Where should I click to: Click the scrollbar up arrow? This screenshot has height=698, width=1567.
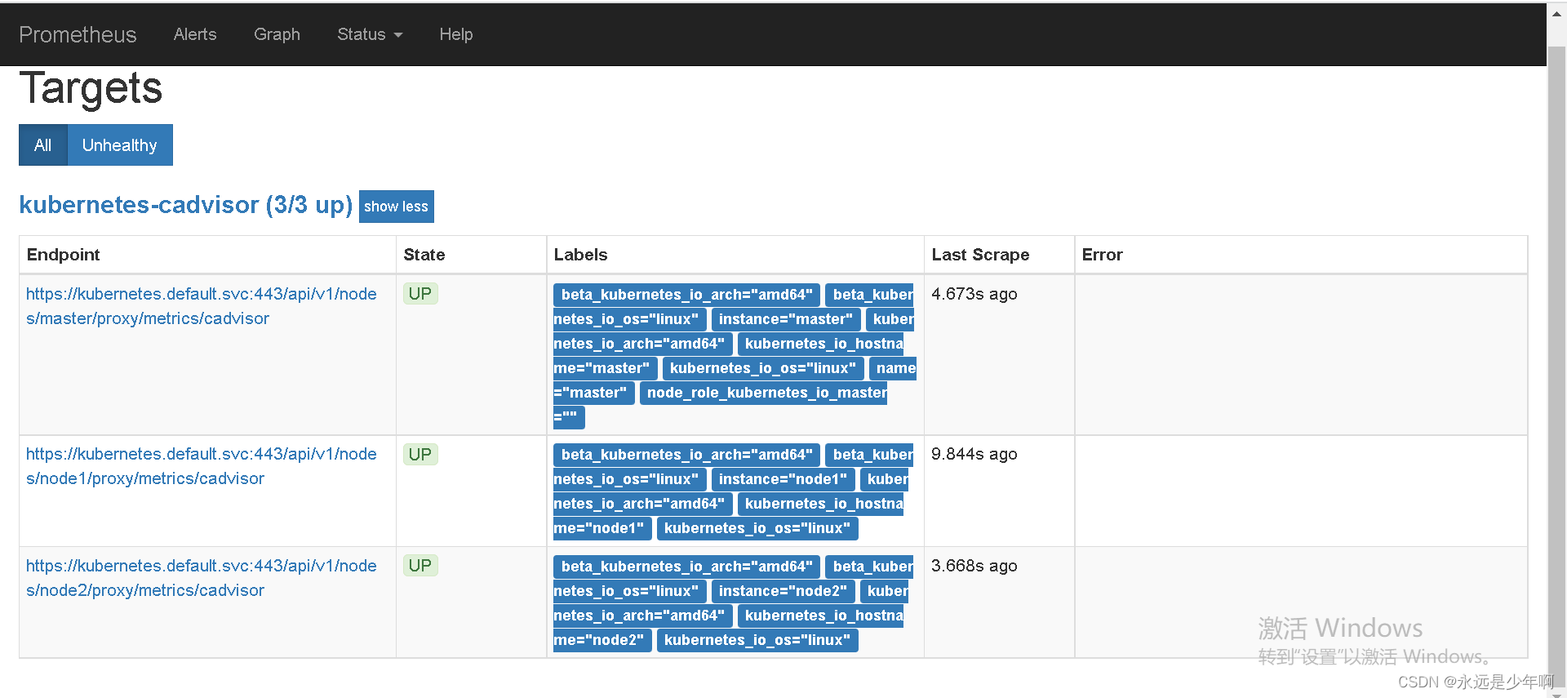[x=1557, y=14]
